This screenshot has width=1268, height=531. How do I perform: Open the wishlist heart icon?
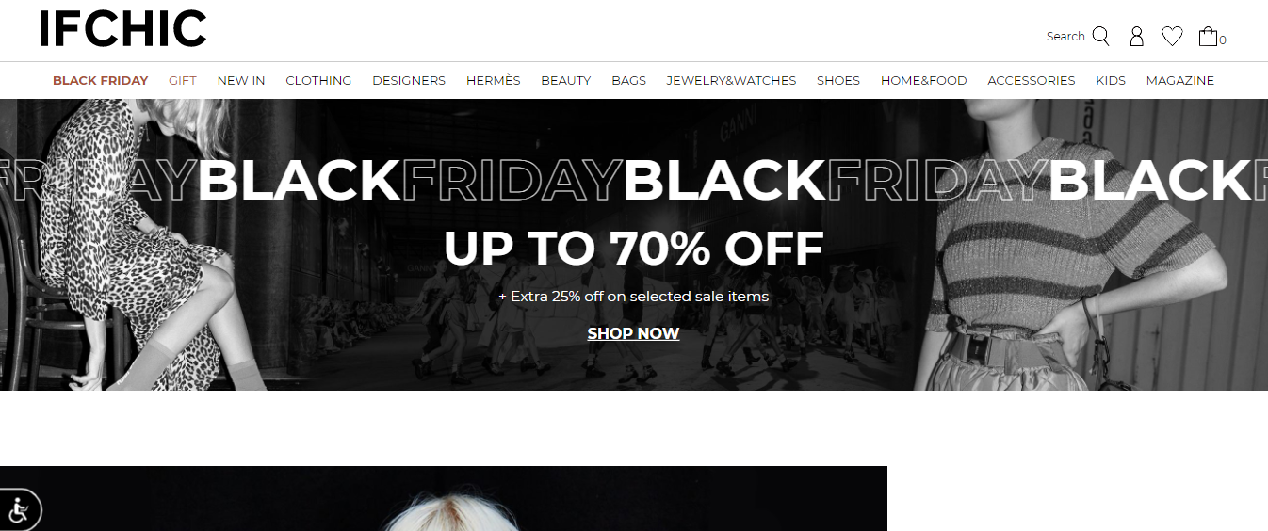[x=1172, y=37]
